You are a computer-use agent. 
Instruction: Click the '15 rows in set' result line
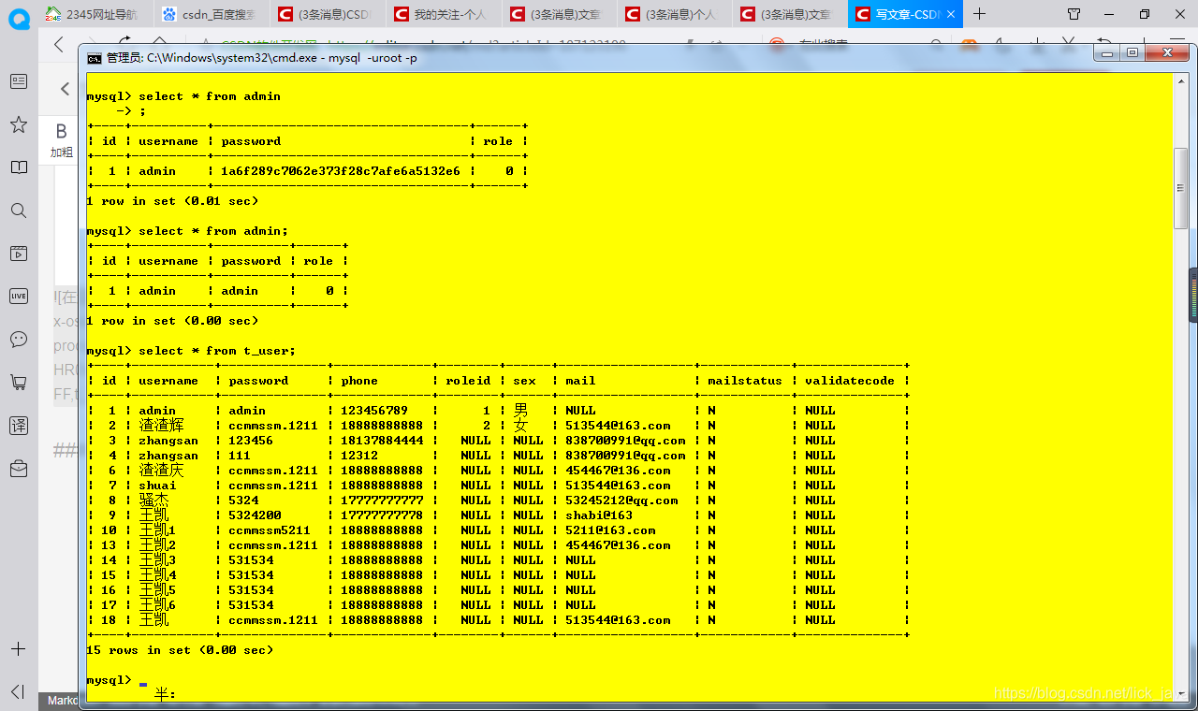click(x=180, y=650)
